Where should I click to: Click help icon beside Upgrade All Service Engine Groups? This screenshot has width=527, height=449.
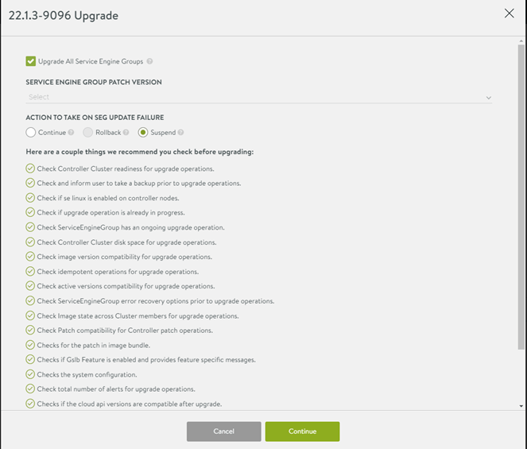click(x=150, y=61)
